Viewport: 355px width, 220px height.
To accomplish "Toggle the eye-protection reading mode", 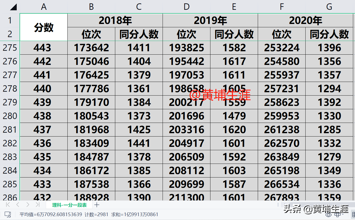I will pos(328,215).
